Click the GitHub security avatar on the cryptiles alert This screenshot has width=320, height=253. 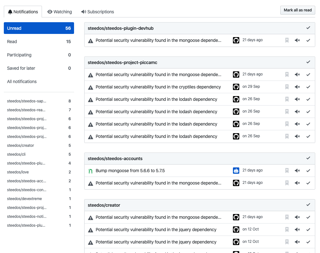coord(236,87)
